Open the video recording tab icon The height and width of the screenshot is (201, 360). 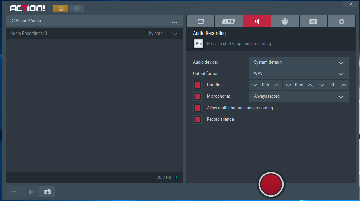tap(201, 21)
